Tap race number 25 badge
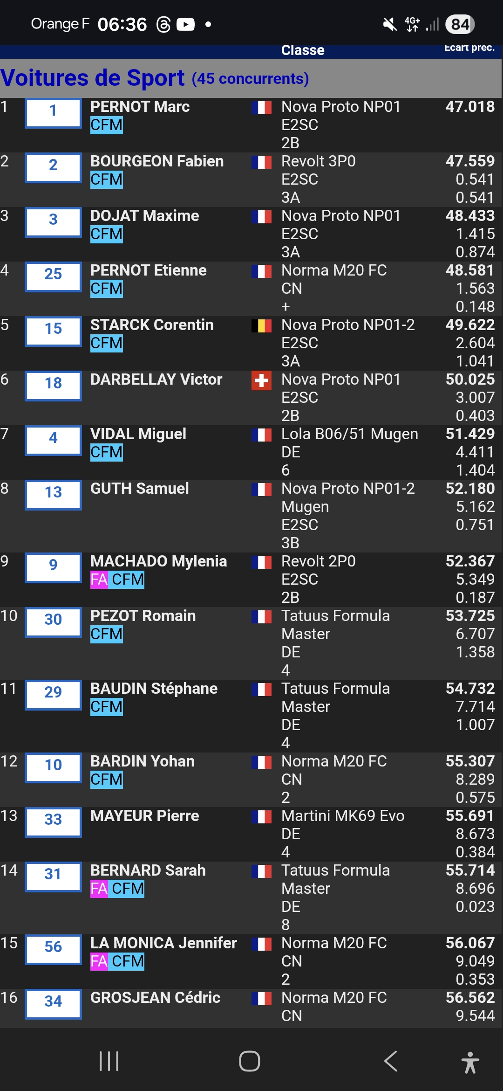503x1091 pixels. coord(53,274)
